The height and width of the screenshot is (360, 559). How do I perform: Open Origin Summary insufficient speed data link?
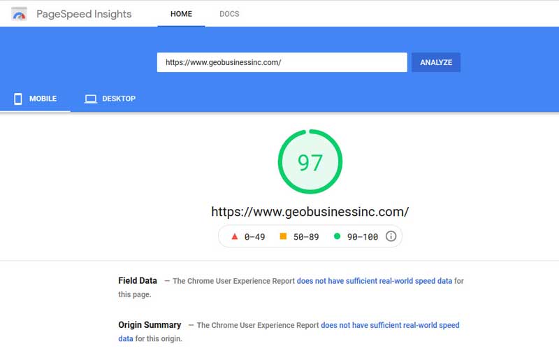pyautogui.click(x=390, y=325)
